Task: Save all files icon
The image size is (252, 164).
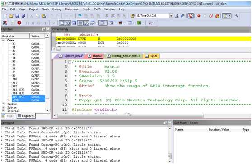Action: pos(23,16)
